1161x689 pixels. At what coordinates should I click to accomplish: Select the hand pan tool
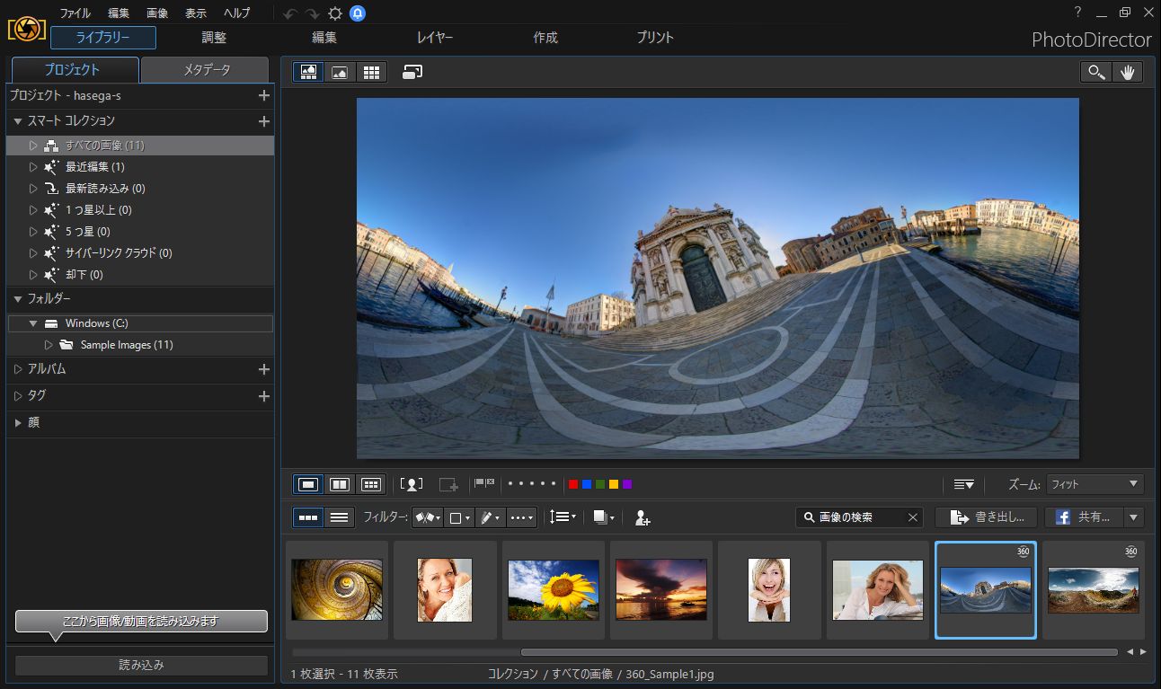coord(1129,71)
